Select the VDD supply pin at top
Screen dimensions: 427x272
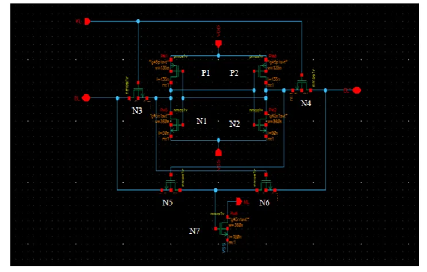click(218, 44)
